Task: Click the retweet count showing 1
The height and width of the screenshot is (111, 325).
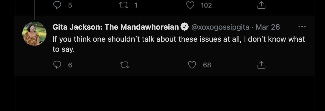Action: 136,5
